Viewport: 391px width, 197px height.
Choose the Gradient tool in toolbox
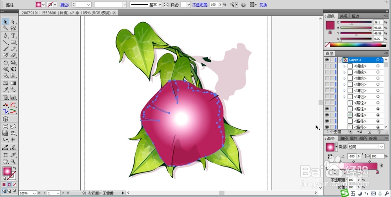(13, 83)
